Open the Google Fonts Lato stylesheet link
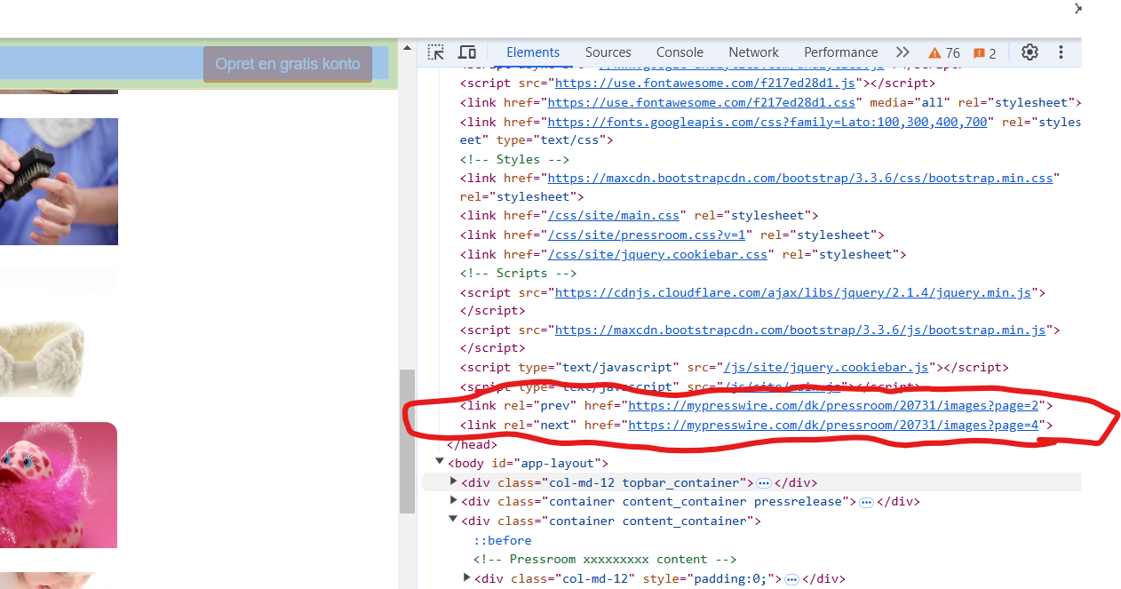The image size is (1121, 589). [767, 122]
